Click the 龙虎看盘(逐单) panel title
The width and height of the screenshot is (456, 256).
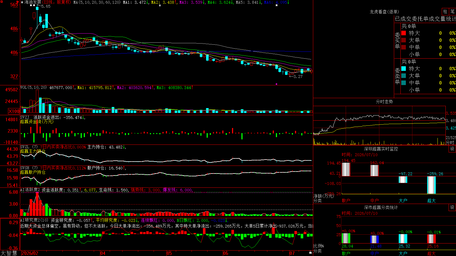384,12
